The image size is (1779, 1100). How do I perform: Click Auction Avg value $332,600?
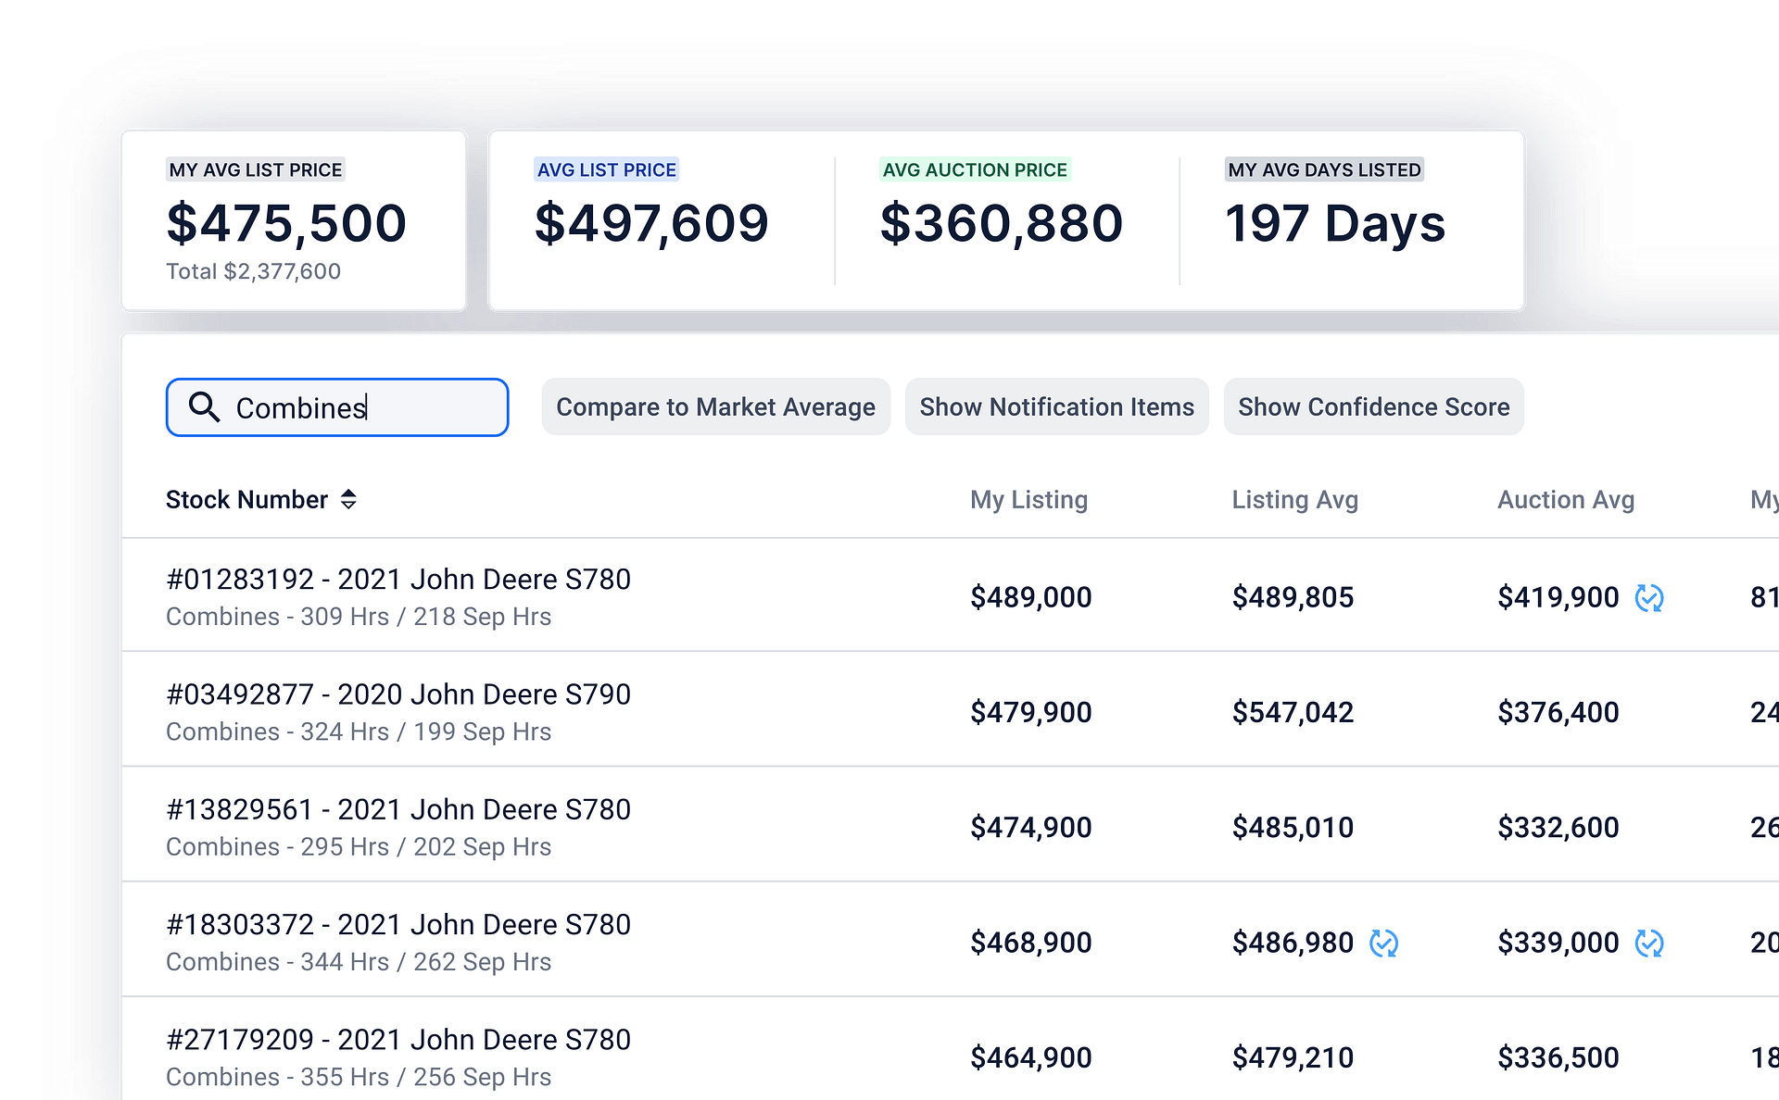1558,827
